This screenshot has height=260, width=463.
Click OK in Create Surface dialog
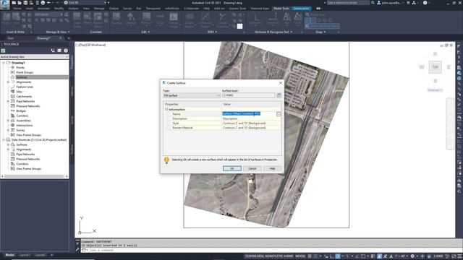232,168
